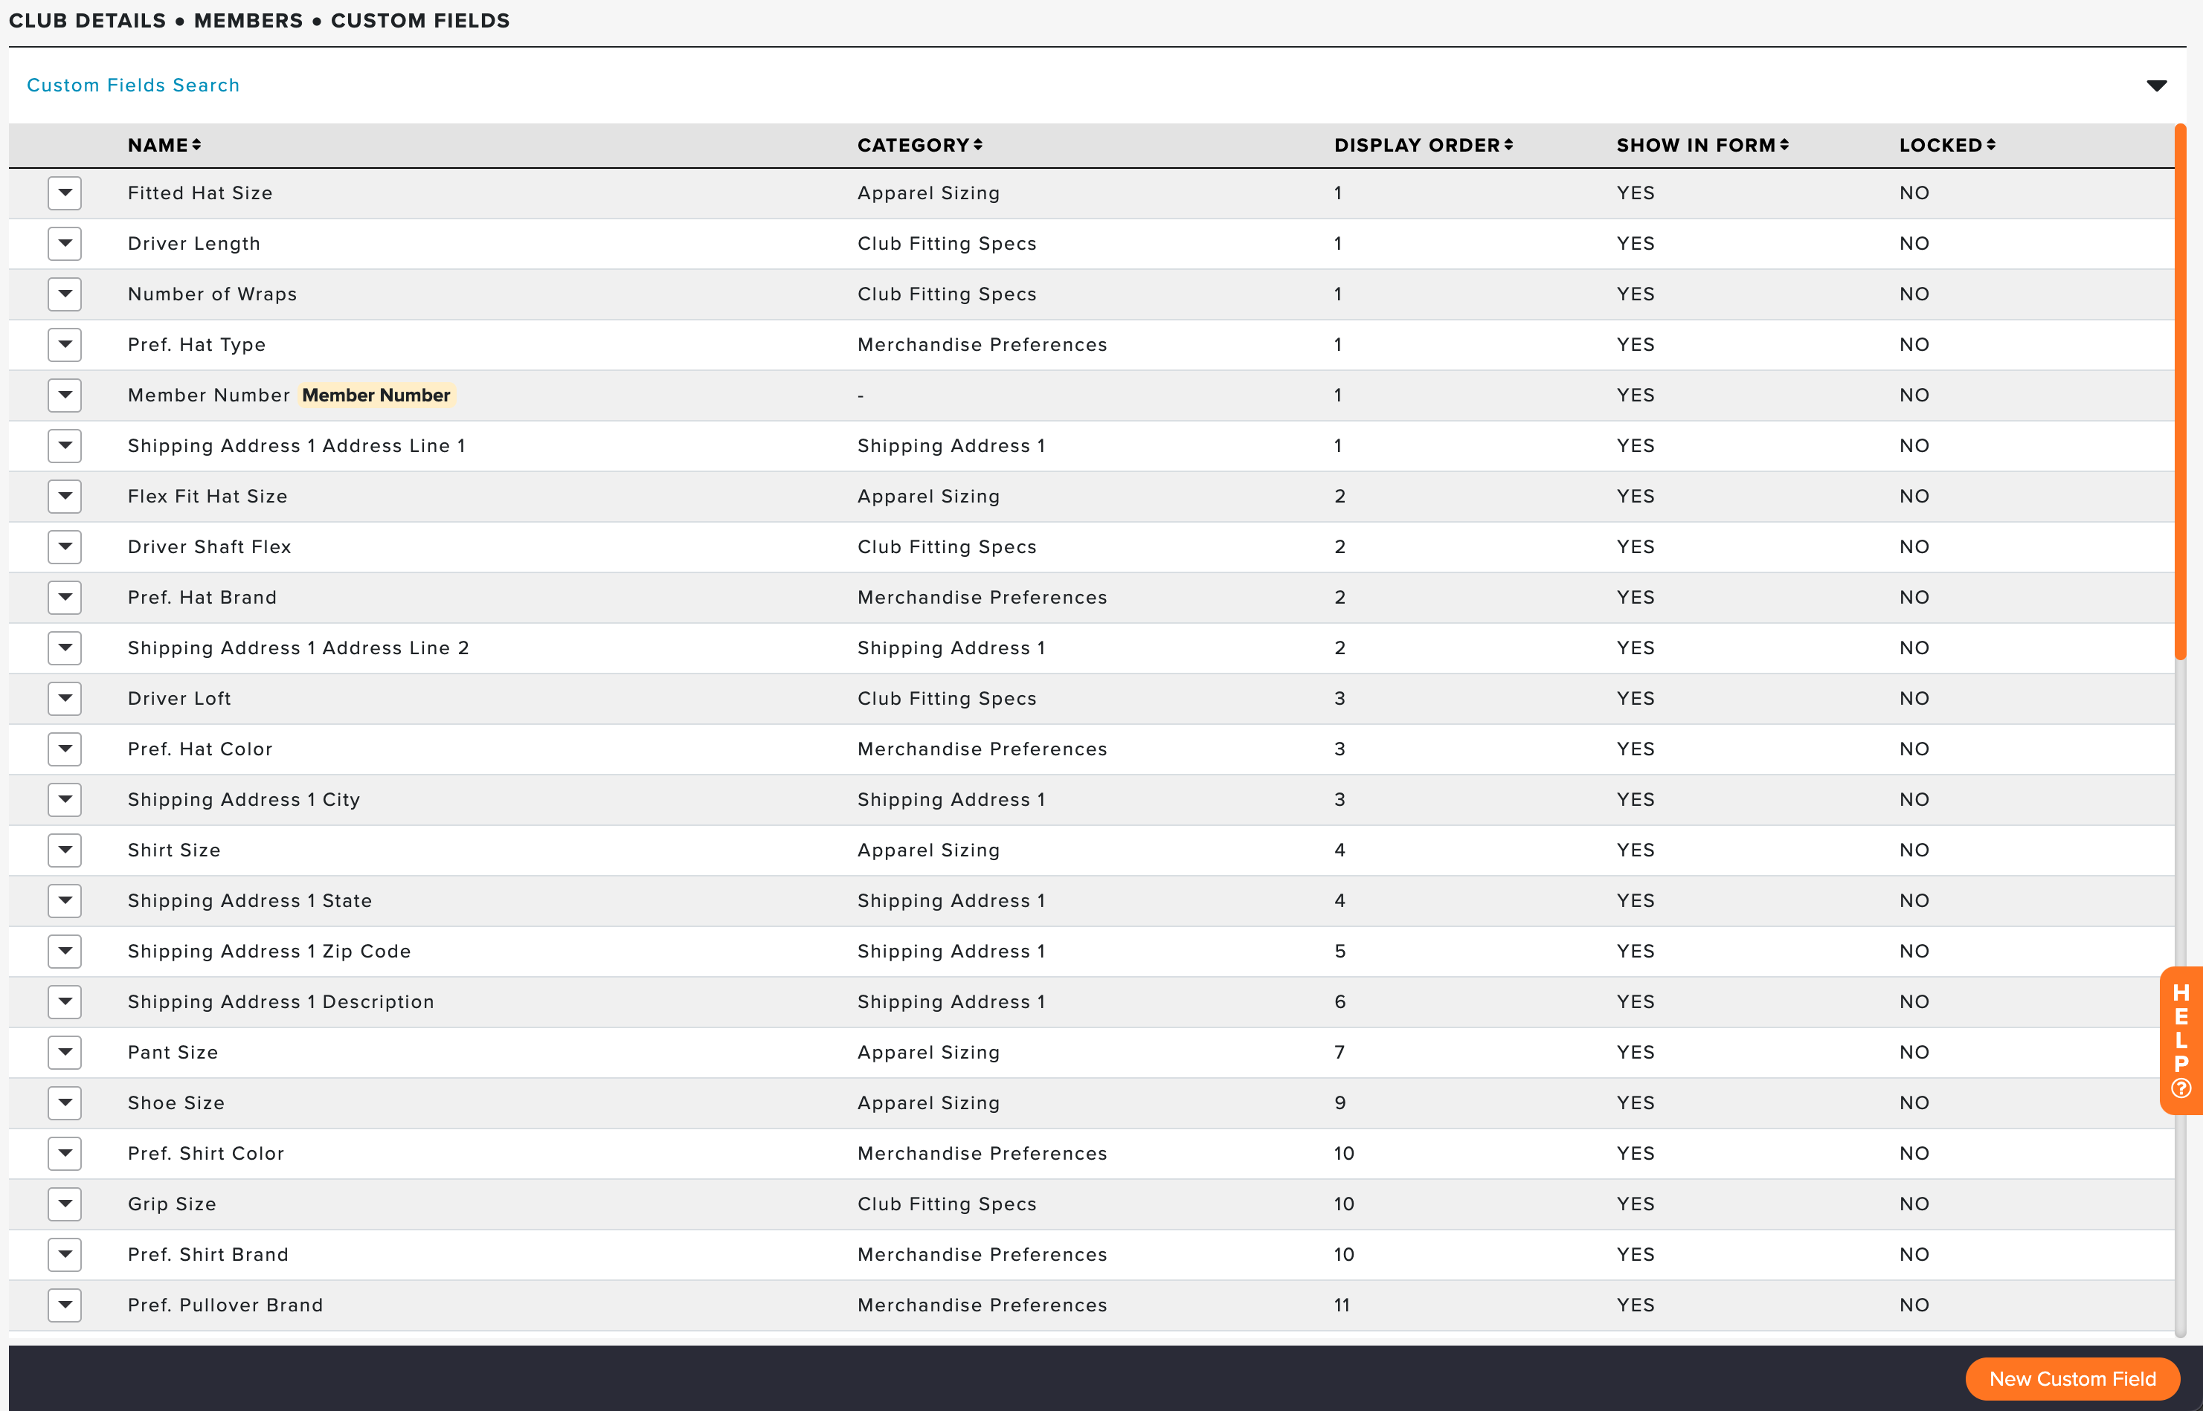Screen dimensions: 2203x1411
Task: Select the Shoe Size name cell
Action: [177, 1103]
